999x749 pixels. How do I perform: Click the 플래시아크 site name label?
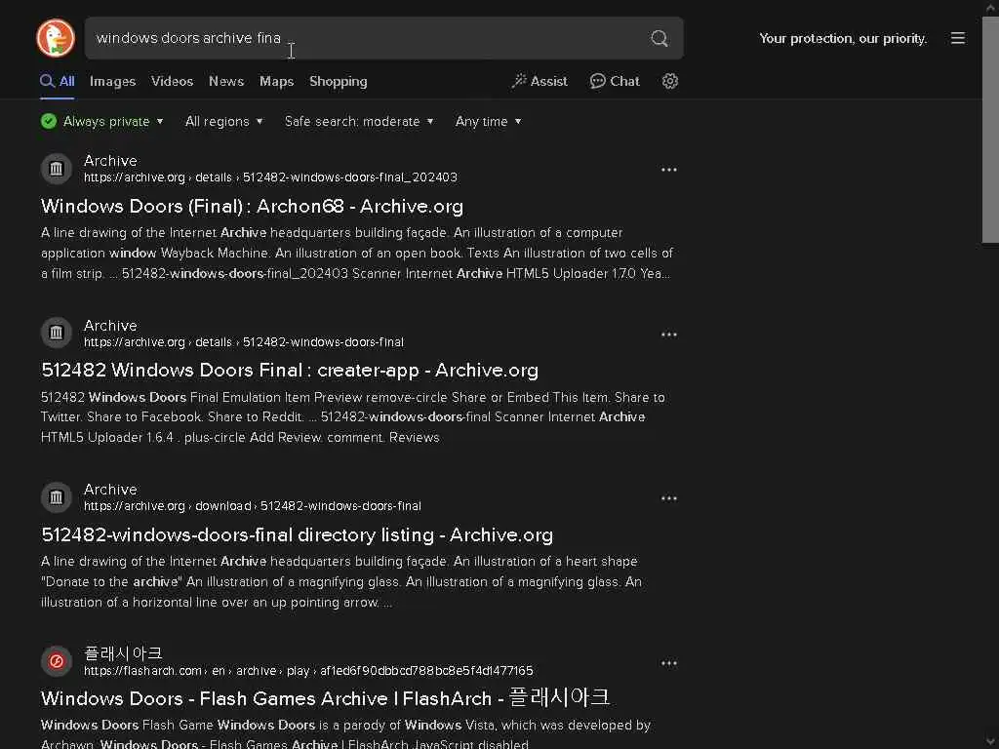(x=123, y=653)
